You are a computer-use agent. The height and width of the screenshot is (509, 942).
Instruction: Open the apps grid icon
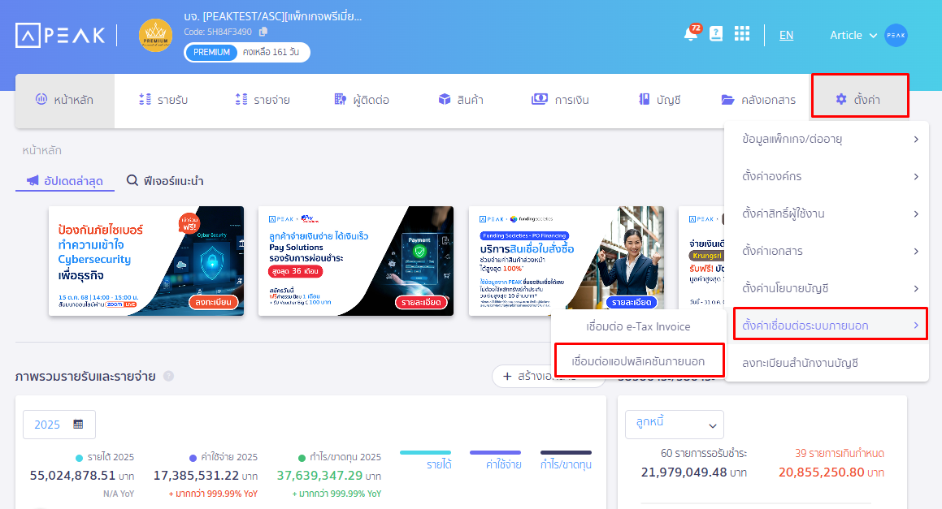[741, 33]
